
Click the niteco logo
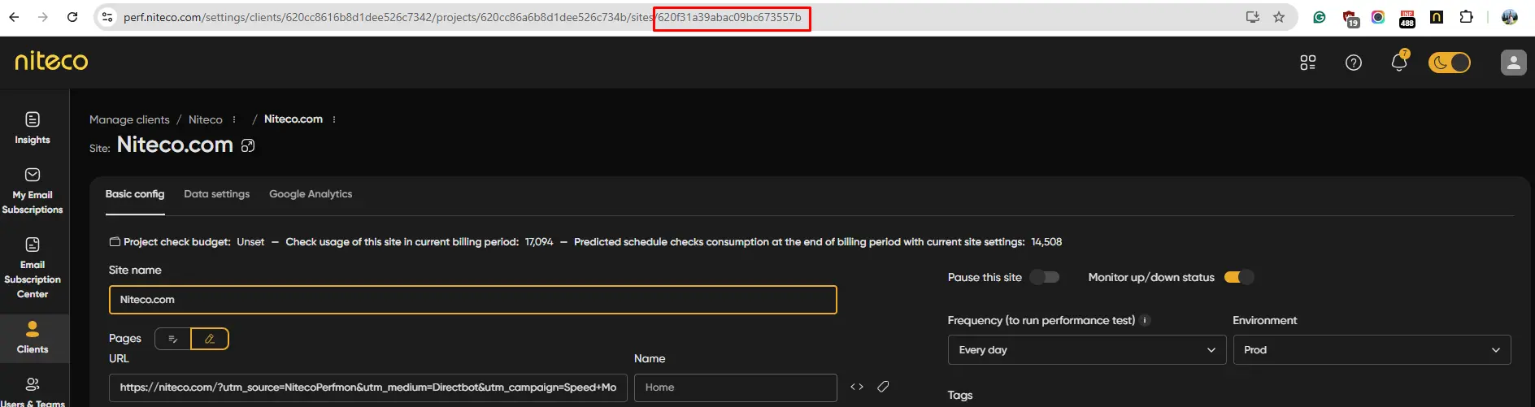click(51, 61)
